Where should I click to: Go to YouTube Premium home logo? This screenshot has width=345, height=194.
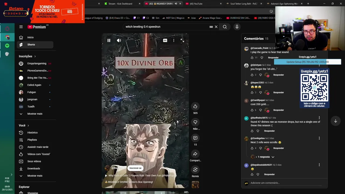[37, 27]
